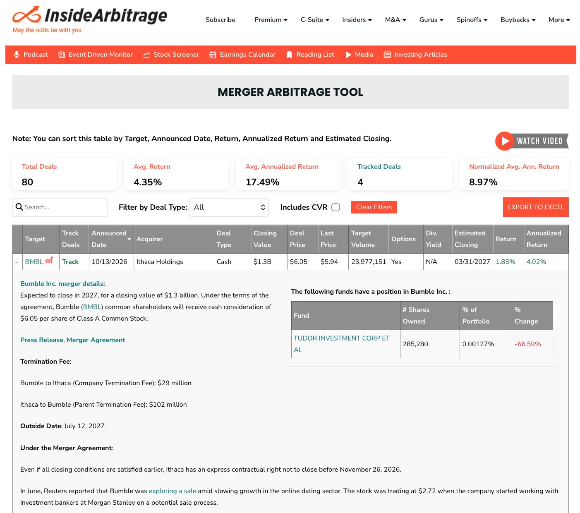Select the Ithaca Holdings acquirer cell
This screenshot has height=513, width=580.
174,262
